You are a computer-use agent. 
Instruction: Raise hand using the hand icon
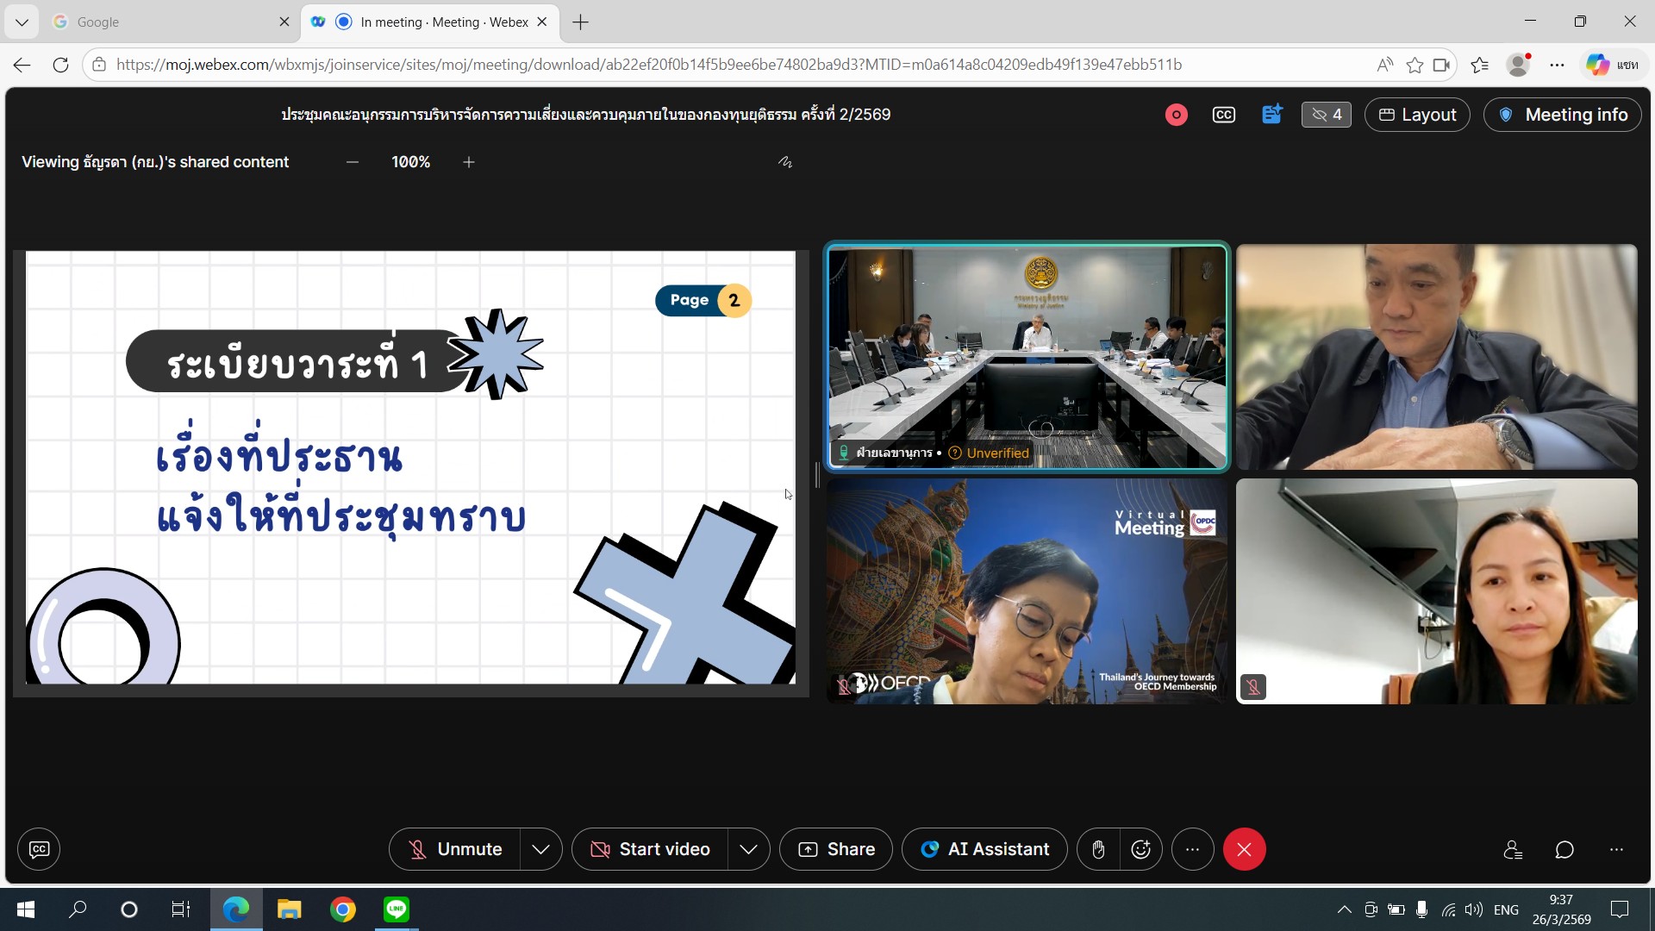pyautogui.click(x=1098, y=849)
